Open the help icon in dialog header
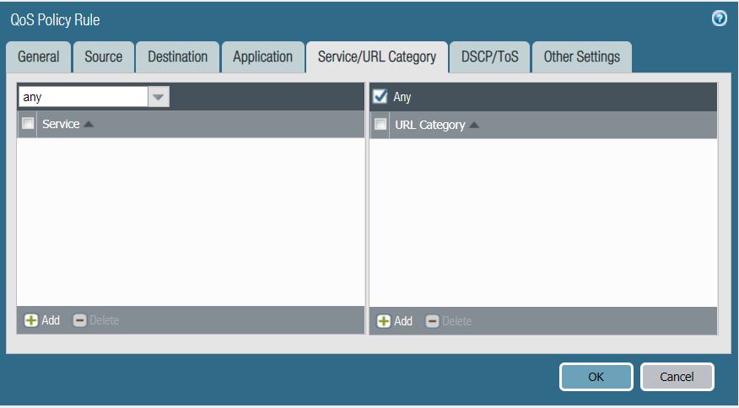 [x=719, y=19]
